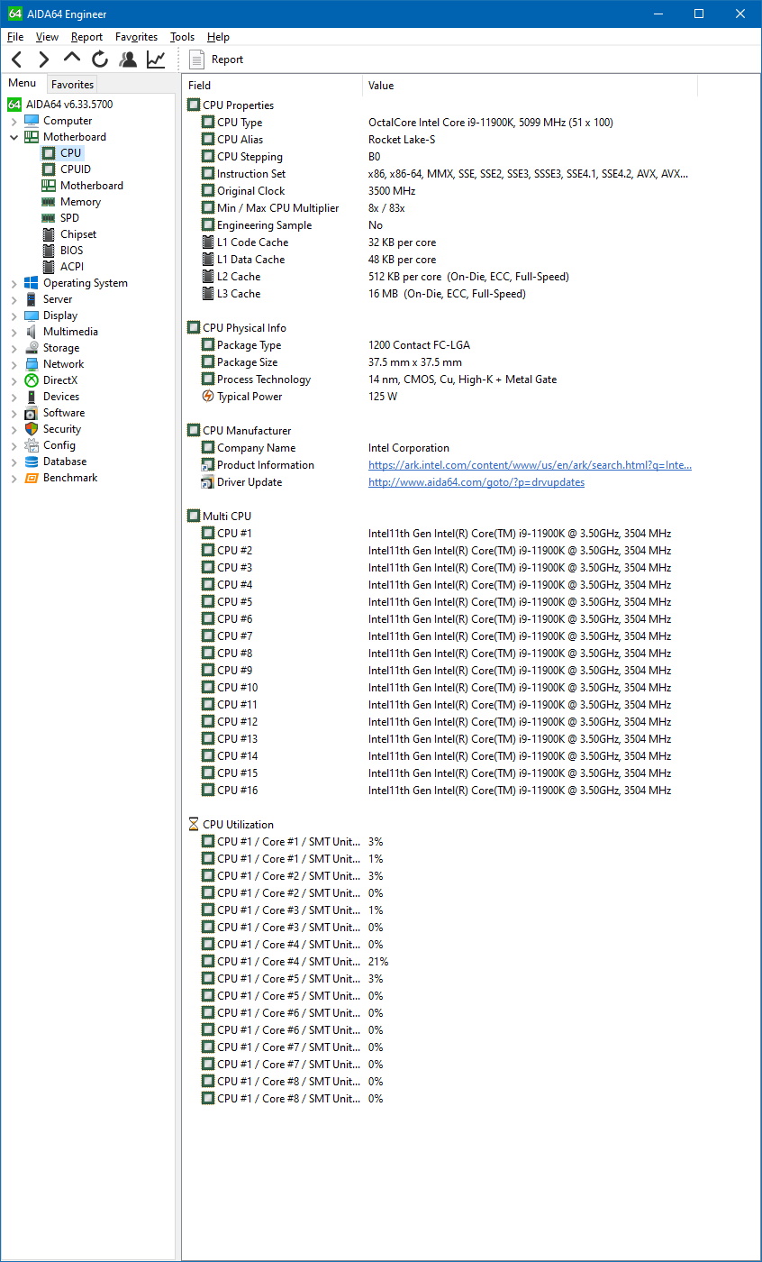Click the Server icon in tree
This screenshot has width=762, height=1262.
click(32, 299)
